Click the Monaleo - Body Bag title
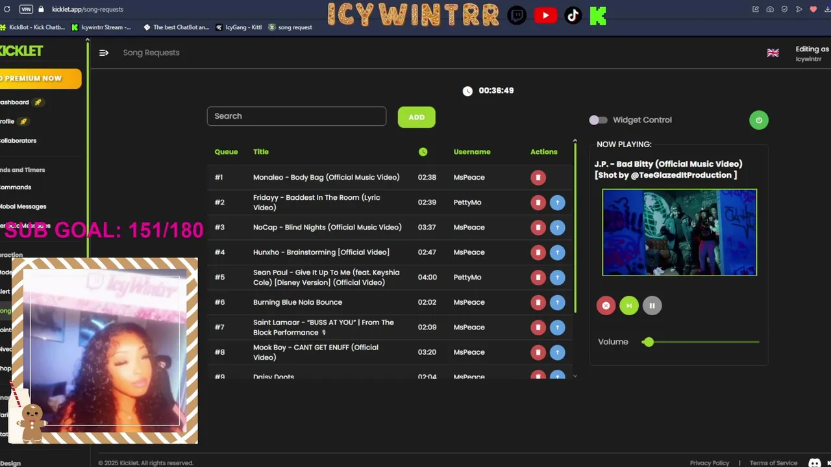 point(327,177)
